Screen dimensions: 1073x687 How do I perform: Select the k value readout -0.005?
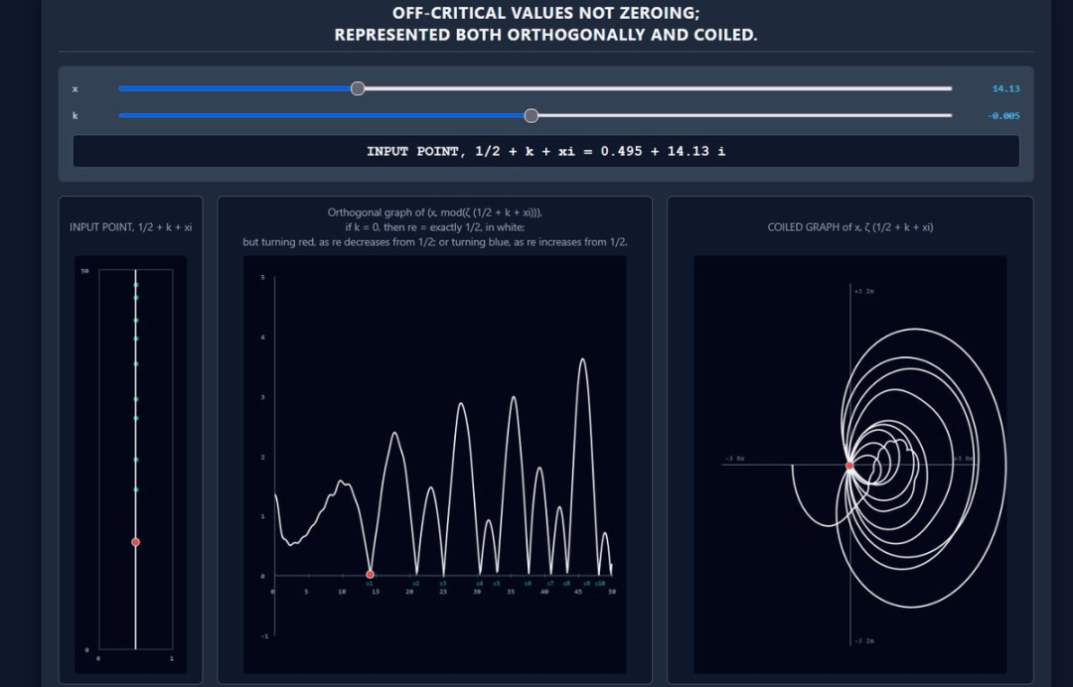pyautogui.click(x=1003, y=116)
